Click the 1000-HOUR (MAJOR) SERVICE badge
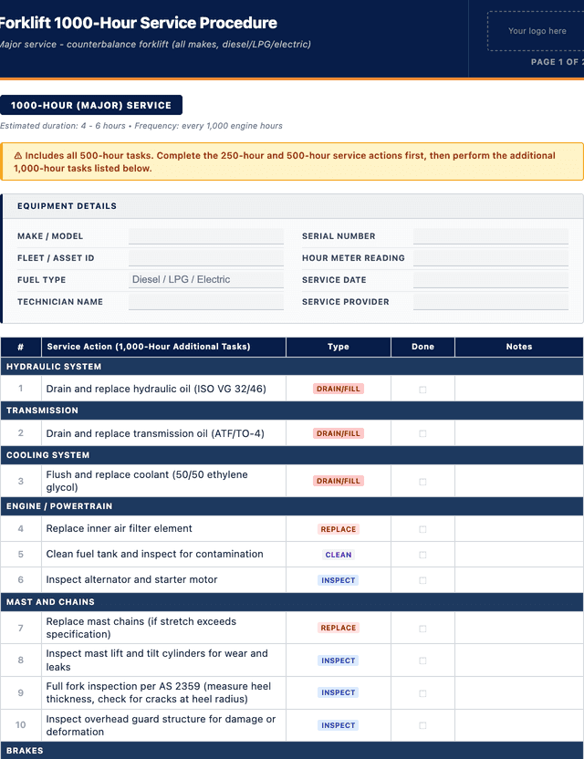The height and width of the screenshot is (759, 584). [91, 105]
